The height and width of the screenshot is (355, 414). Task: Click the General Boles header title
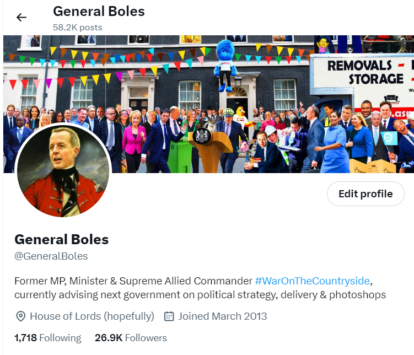pyautogui.click(x=99, y=12)
